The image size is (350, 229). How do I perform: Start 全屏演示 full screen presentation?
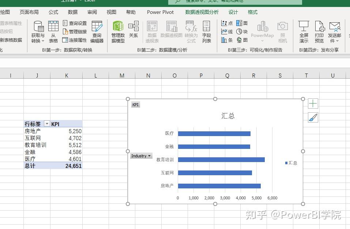[304, 31]
